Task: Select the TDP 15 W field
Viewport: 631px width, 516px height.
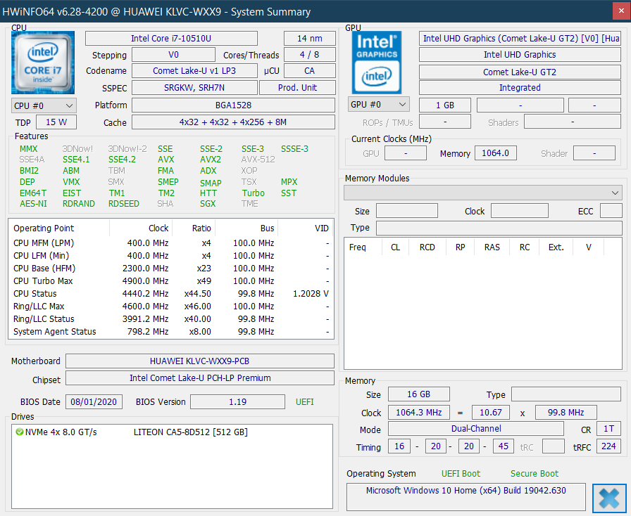Action: (x=56, y=122)
